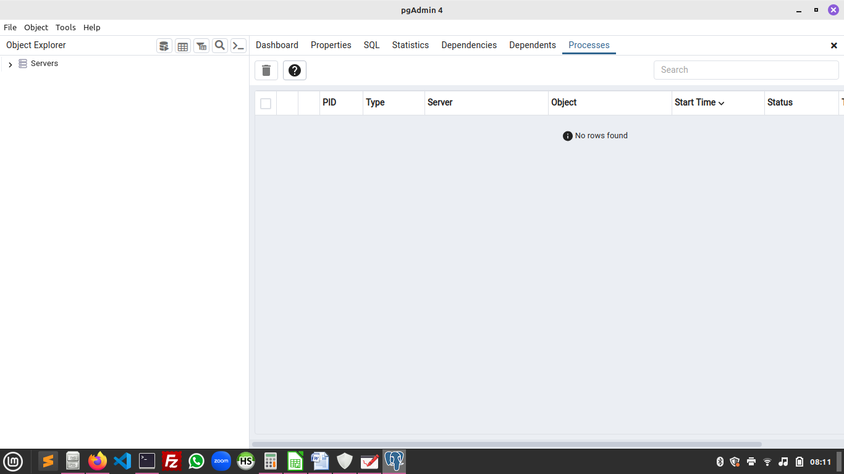
Task: Launch FileZilla from the taskbar
Action: 172,461
